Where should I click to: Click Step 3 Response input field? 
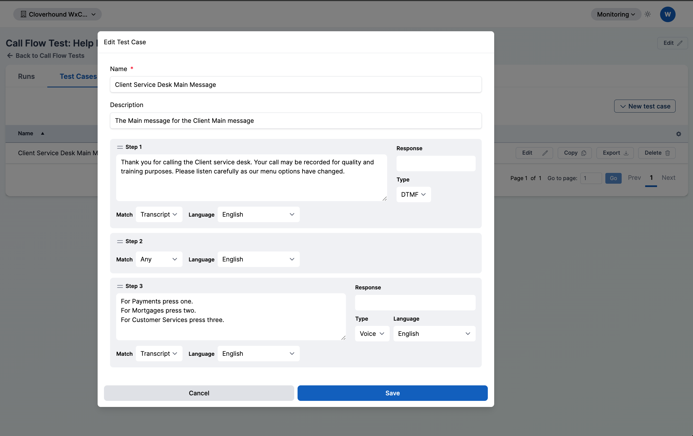[415, 302]
